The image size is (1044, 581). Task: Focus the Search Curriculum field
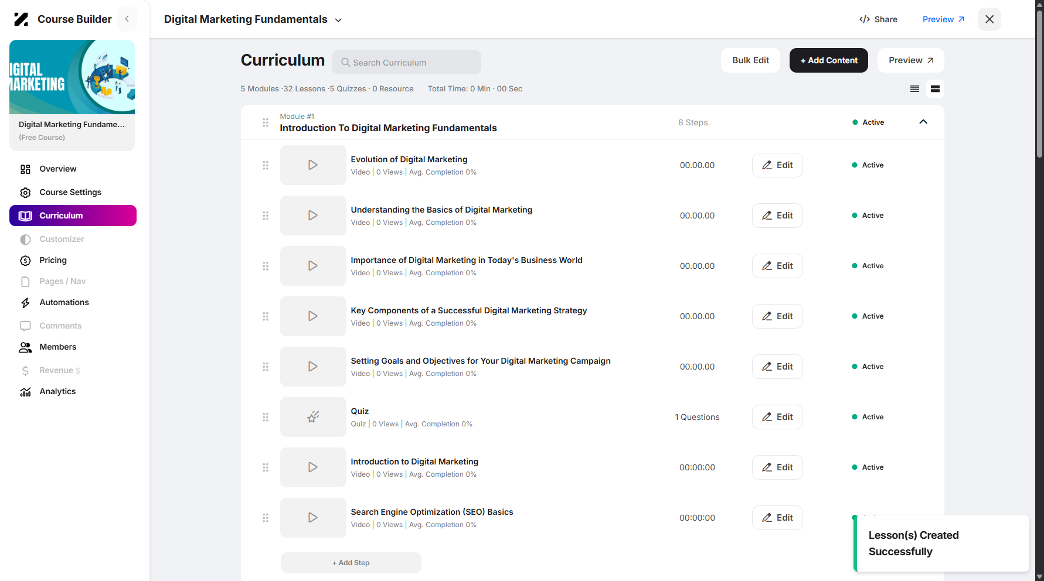[406, 62]
